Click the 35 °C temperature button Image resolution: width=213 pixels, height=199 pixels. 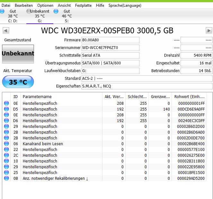click(x=18, y=82)
